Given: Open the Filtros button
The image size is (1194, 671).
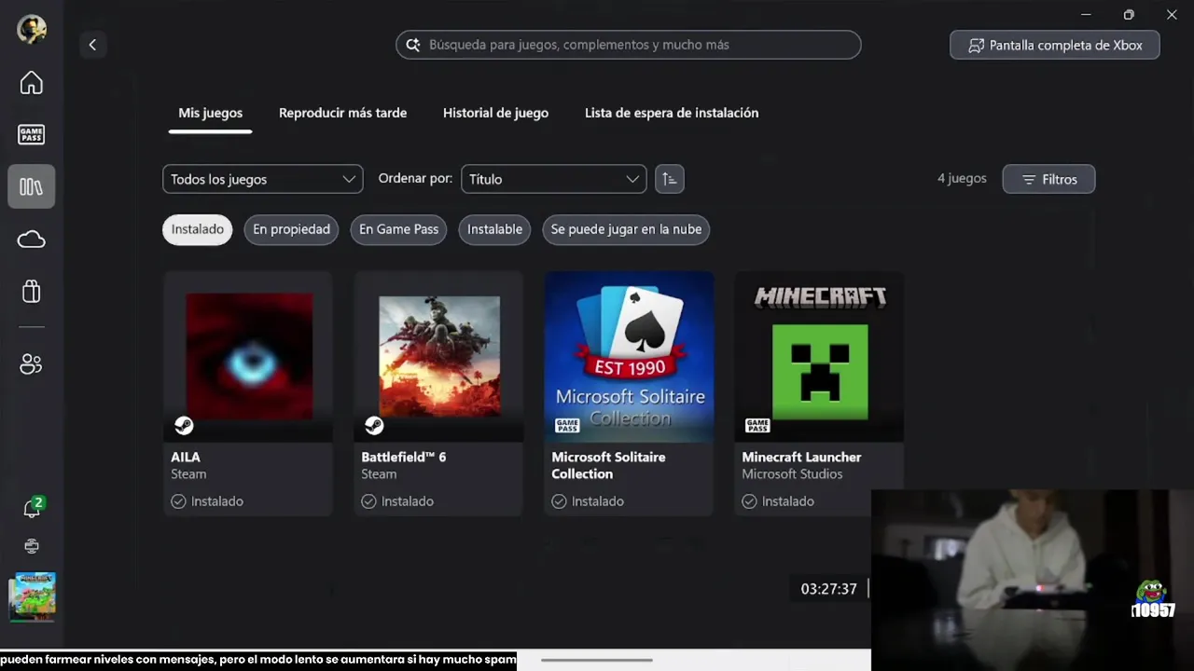Looking at the screenshot, I should [1049, 179].
